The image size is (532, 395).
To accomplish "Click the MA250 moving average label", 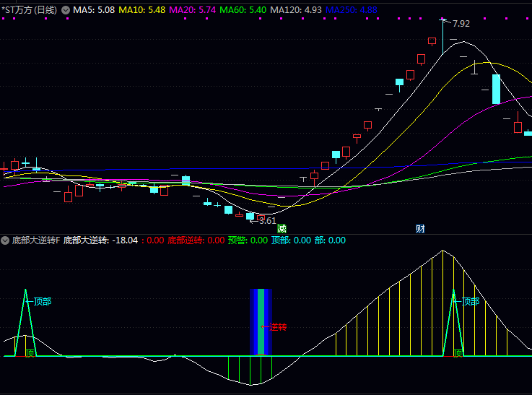I will pos(350,10).
